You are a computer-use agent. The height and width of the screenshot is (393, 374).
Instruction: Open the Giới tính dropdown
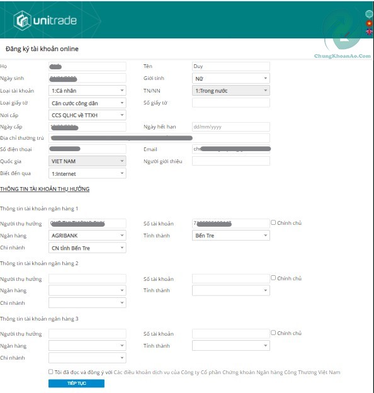coord(231,79)
